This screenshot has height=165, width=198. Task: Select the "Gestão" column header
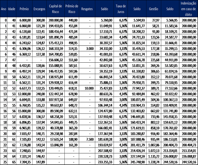[153, 9]
